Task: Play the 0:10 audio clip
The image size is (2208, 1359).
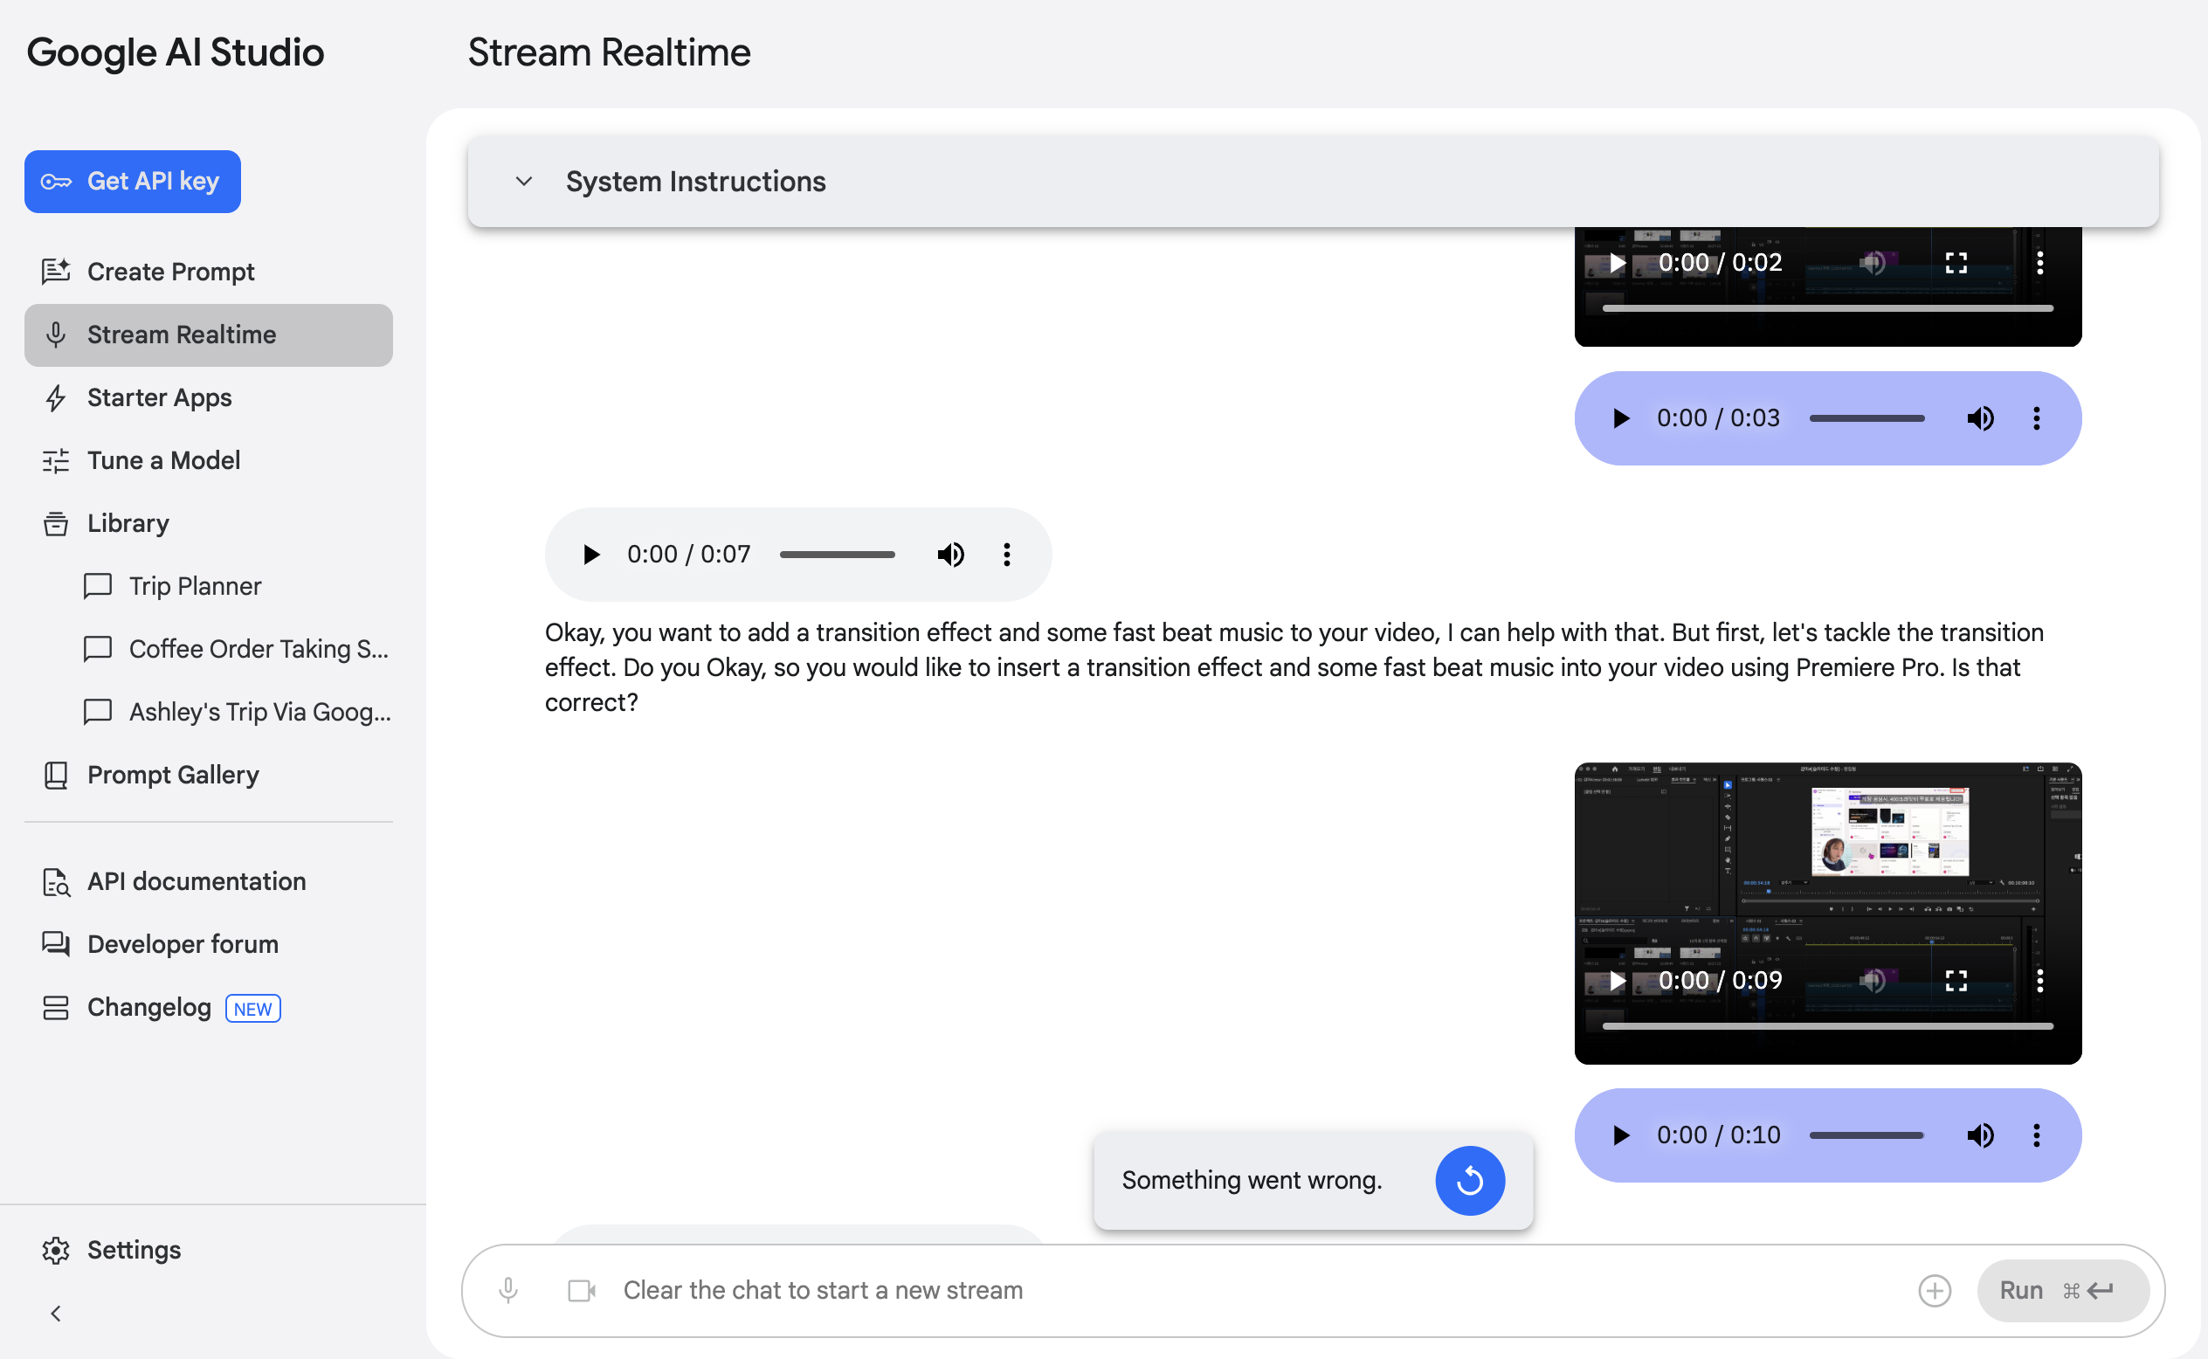Action: (x=1620, y=1135)
